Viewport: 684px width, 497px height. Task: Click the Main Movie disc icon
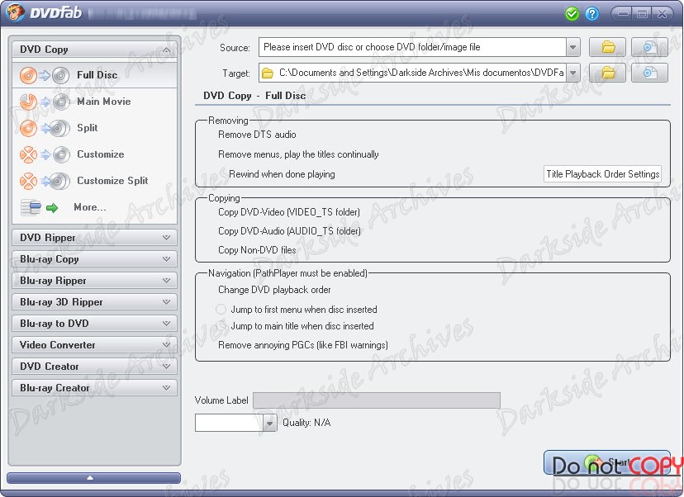(44, 102)
